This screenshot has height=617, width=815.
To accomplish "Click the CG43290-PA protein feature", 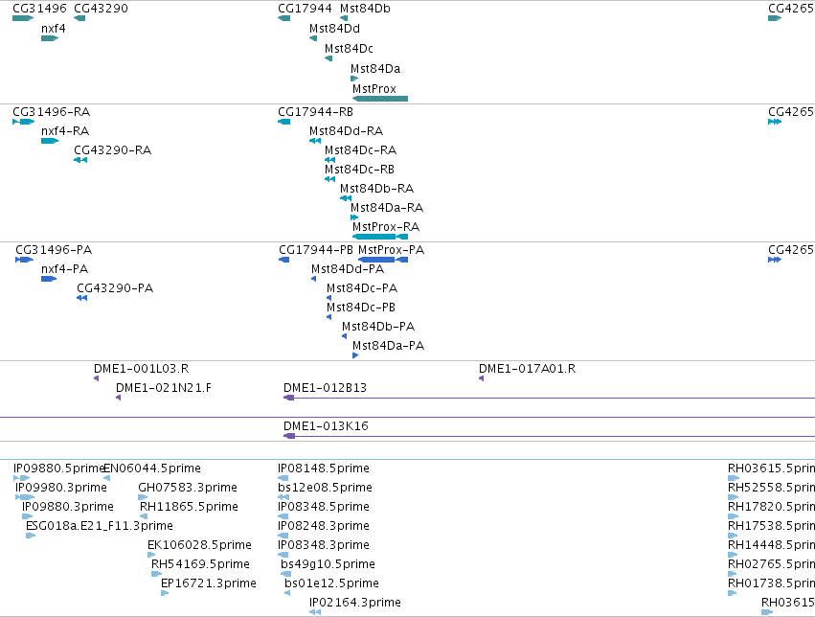I will [81, 298].
